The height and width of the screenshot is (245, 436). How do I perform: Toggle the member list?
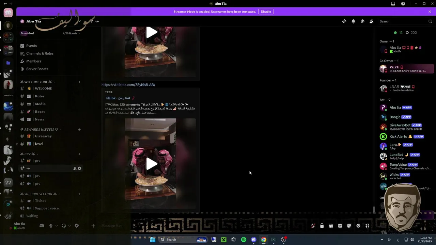coord(371,21)
